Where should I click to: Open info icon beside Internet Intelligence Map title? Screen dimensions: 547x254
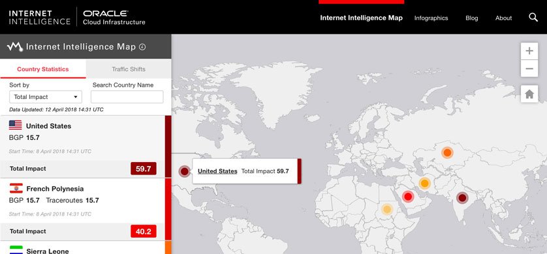pos(142,47)
